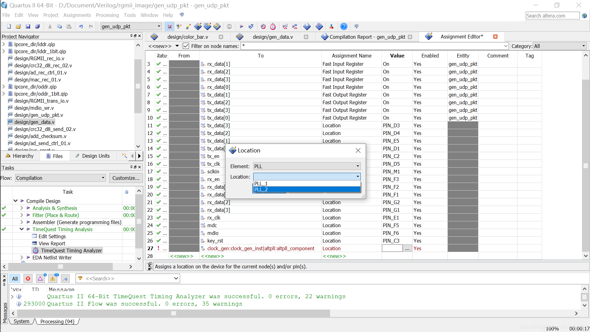Toggle the flagged messages filter icon
The height and width of the screenshot is (332, 590).
coord(65,279)
